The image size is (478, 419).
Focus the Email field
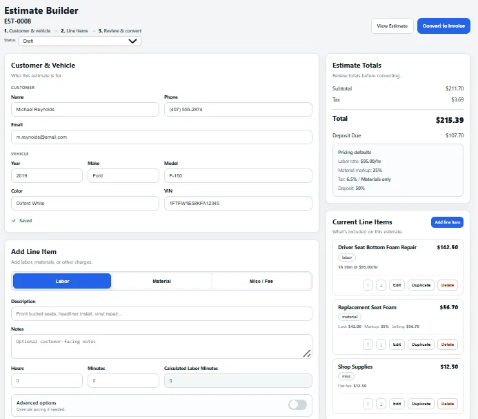[161, 137]
